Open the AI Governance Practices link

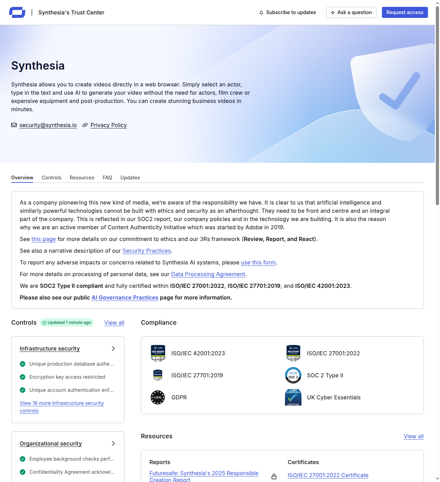[125, 297]
